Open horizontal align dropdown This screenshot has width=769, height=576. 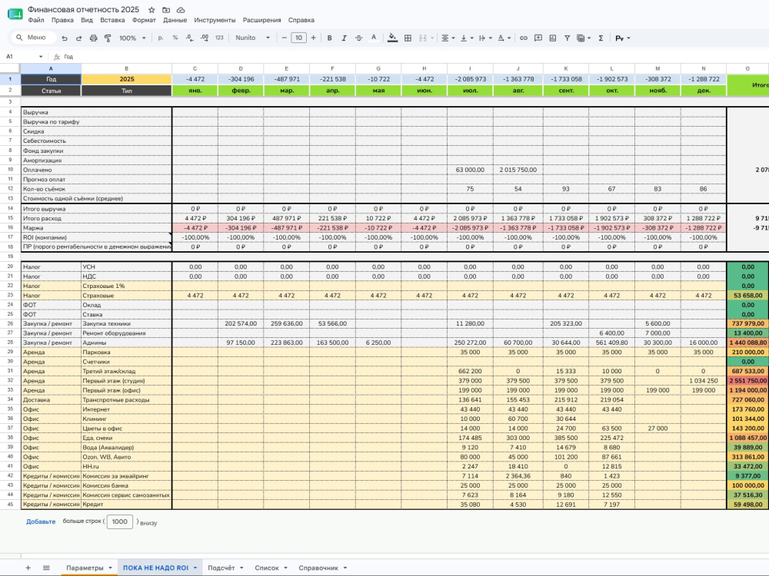coord(448,38)
